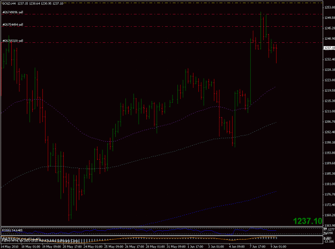Click the RSI(6) indicator label
The height and width of the screenshot is (249, 335).
[12, 230]
